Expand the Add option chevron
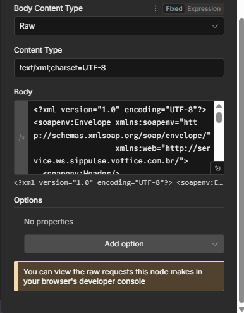Viewport: 244px width, 313px height. pos(215,244)
